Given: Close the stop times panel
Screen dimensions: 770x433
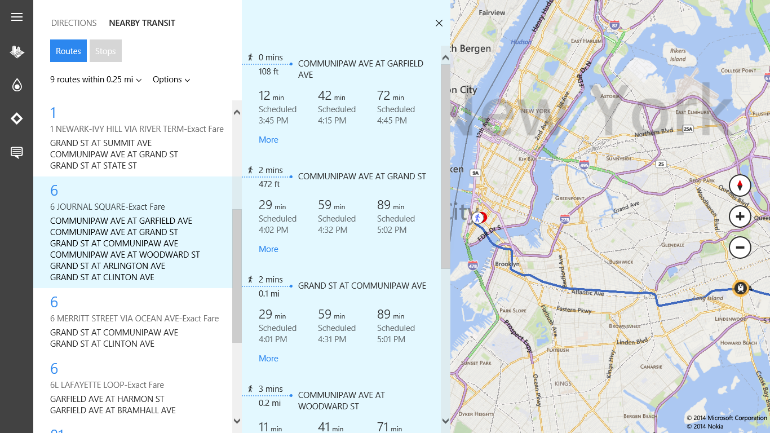Looking at the screenshot, I should pyautogui.click(x=439, y=23).
